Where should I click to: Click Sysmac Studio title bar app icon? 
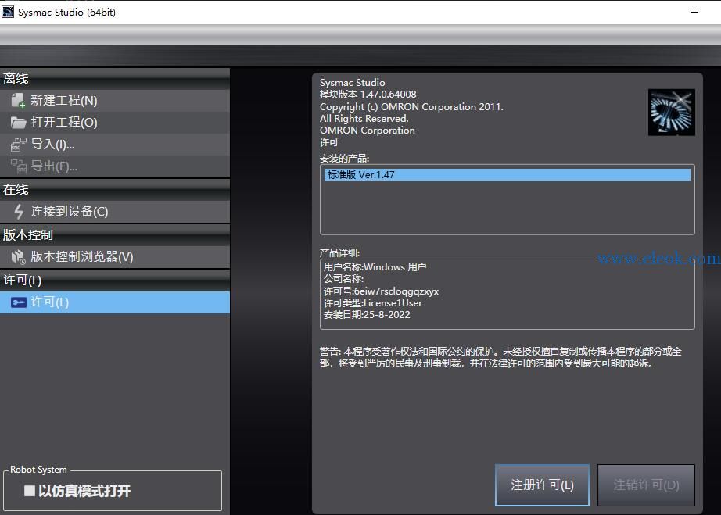point(8,12)
